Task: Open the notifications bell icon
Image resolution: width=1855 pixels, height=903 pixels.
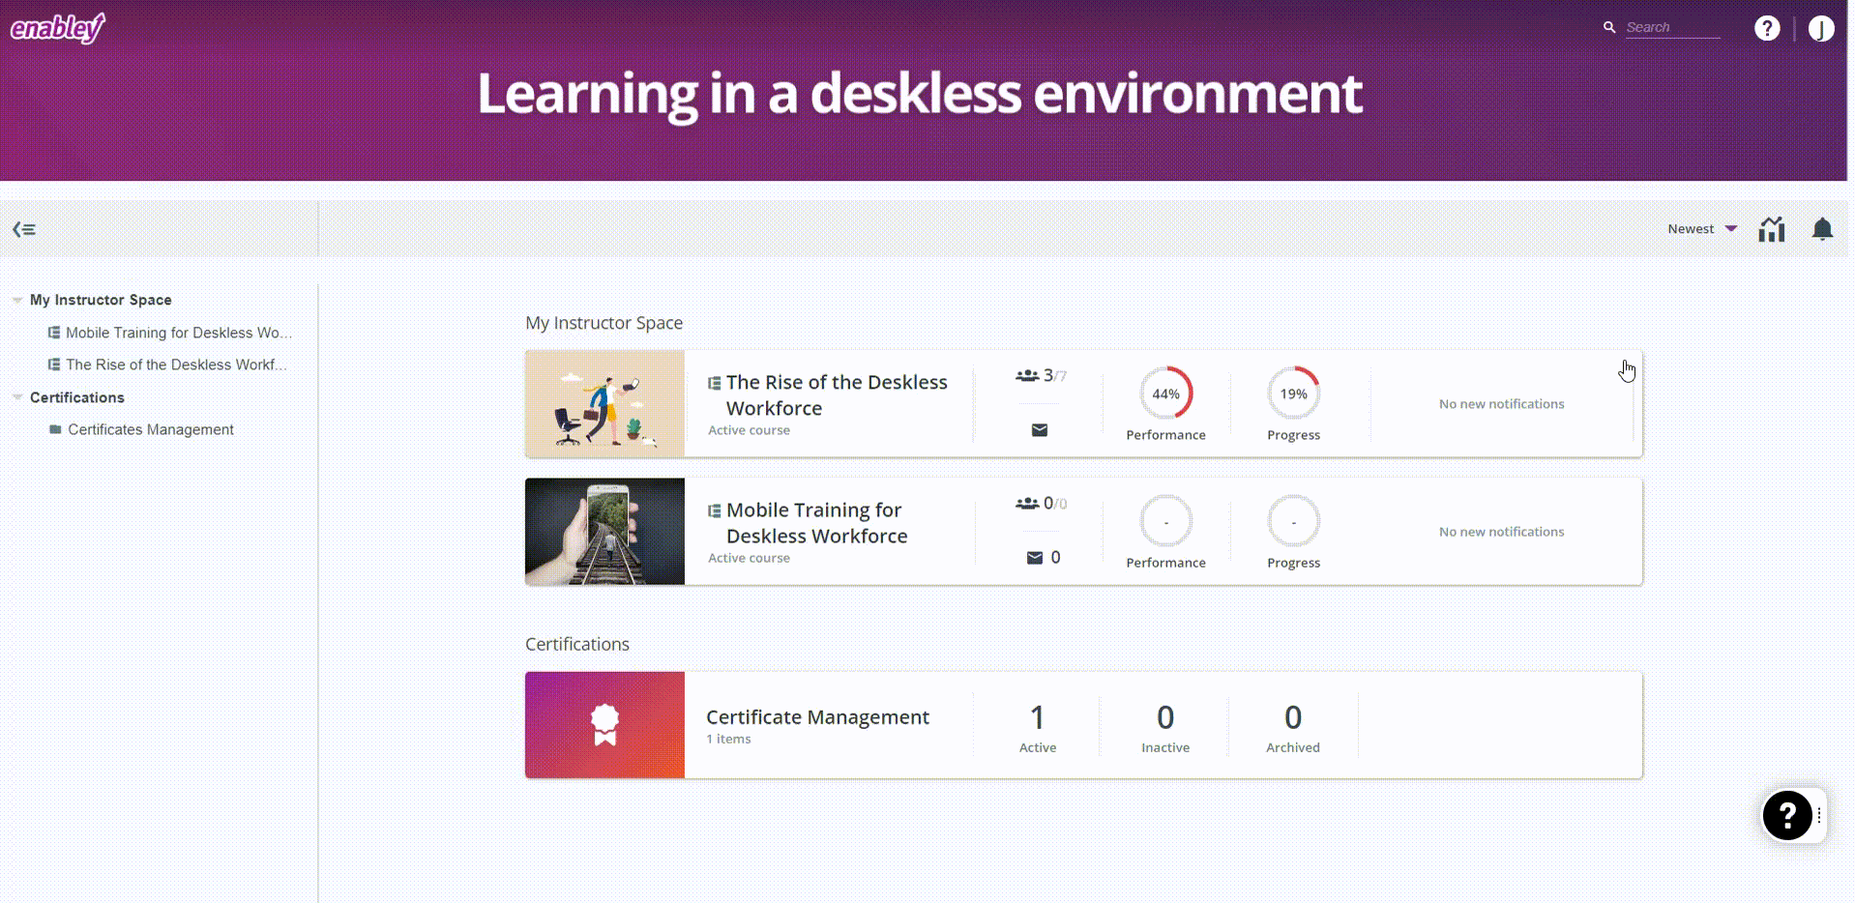Action: pos(1822,229)
